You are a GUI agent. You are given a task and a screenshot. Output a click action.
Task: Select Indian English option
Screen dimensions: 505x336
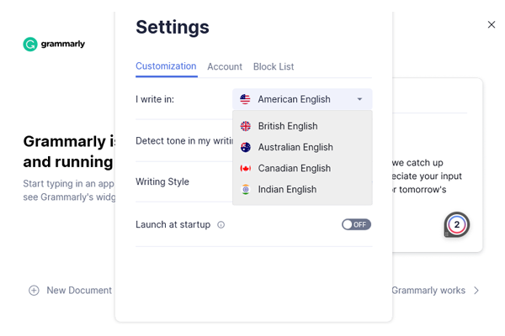[x=302, y=190]
